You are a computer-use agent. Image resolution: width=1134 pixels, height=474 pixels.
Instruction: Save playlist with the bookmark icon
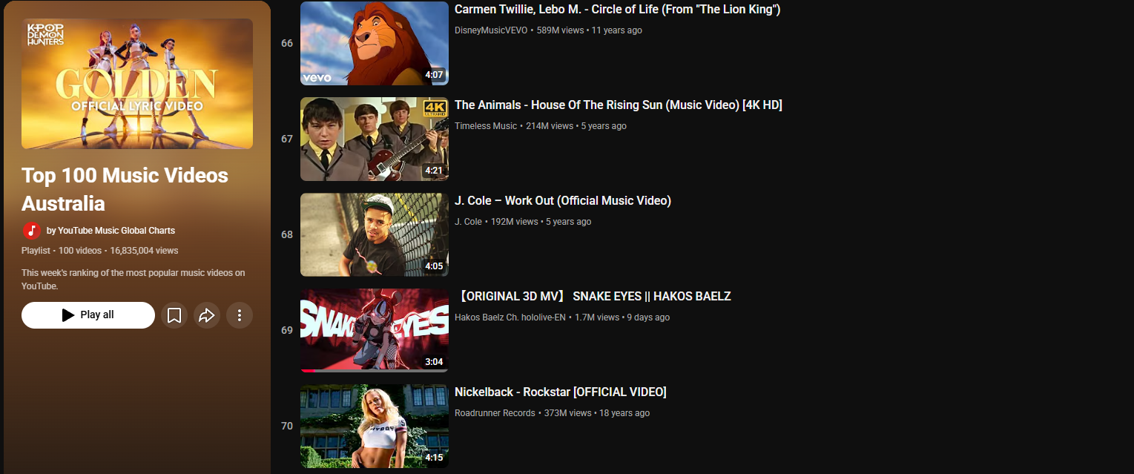(174, 315)
